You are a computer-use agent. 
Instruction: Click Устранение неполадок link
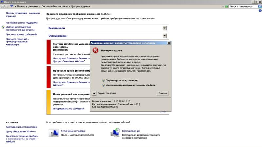coord(73,131)
